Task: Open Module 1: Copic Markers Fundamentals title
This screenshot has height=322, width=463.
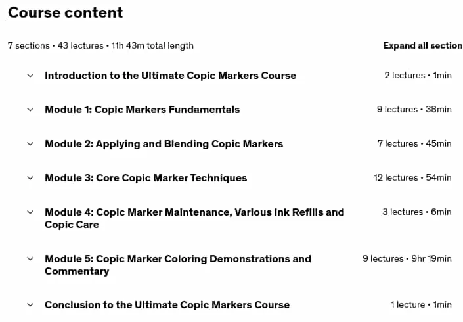Action: [x=143, y=110]
